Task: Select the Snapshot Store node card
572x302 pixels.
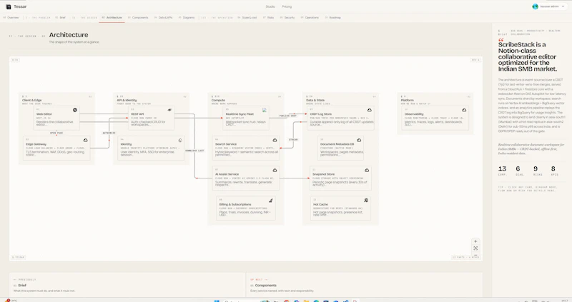Action: tap(341, 178)
